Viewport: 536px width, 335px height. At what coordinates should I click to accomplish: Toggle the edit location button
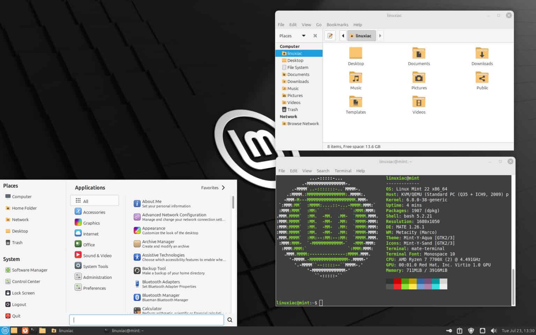[330, 36]
